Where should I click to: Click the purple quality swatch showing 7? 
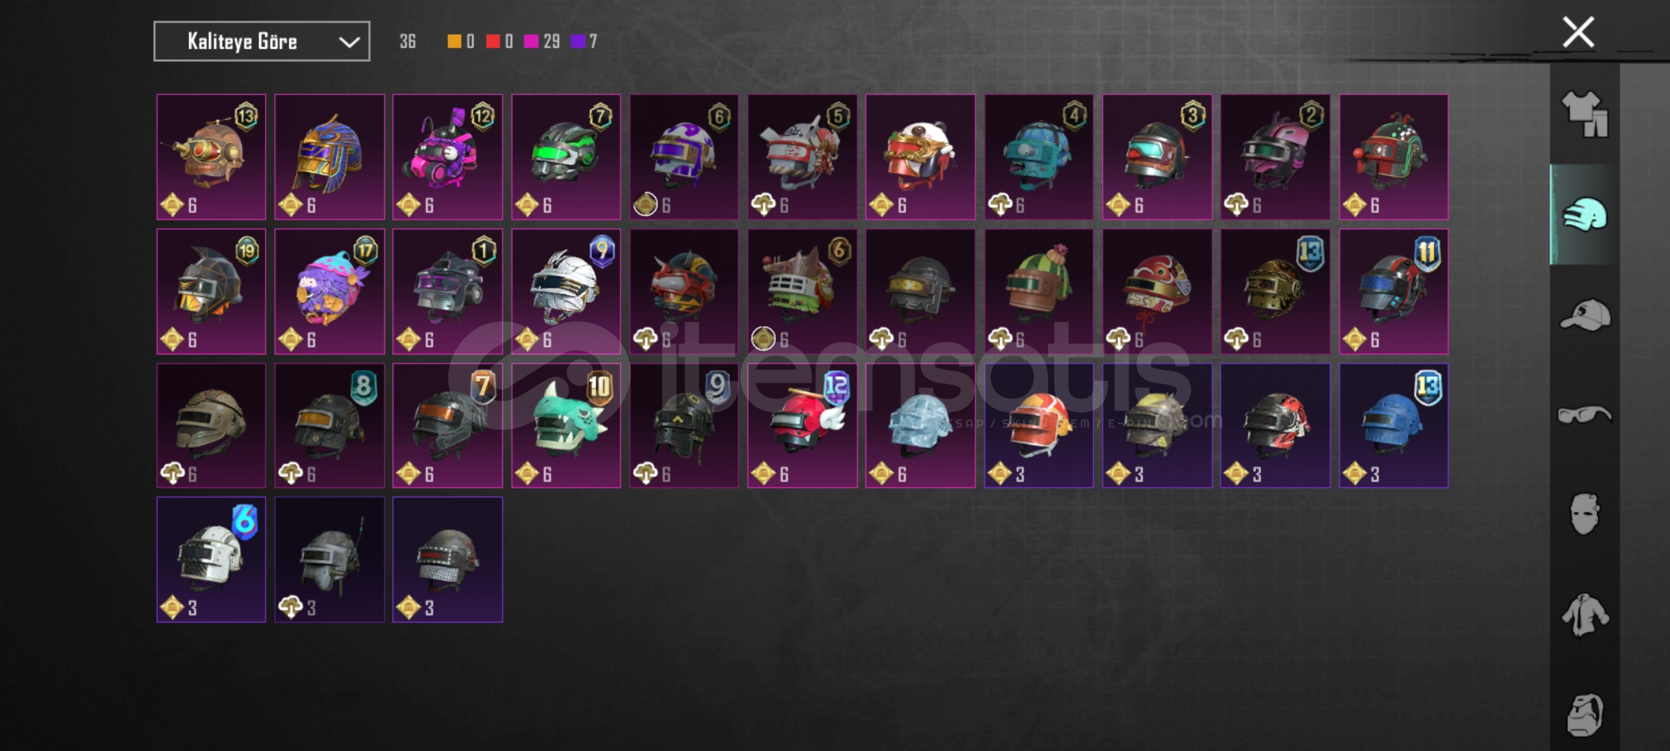tap(578, 42)
